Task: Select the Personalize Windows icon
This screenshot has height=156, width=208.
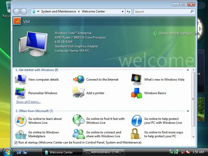Action: [x=21, y=93]
